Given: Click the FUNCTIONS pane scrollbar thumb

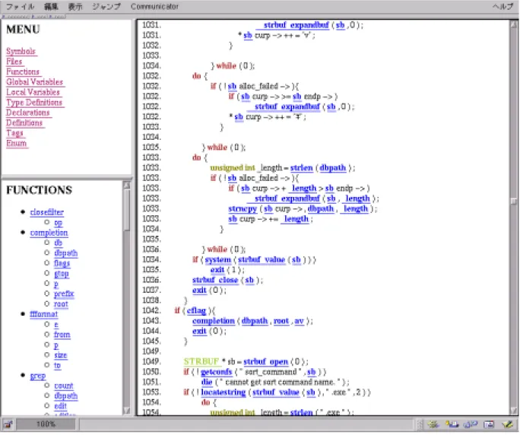Looking at the screenshot, I should pos(127,211).
